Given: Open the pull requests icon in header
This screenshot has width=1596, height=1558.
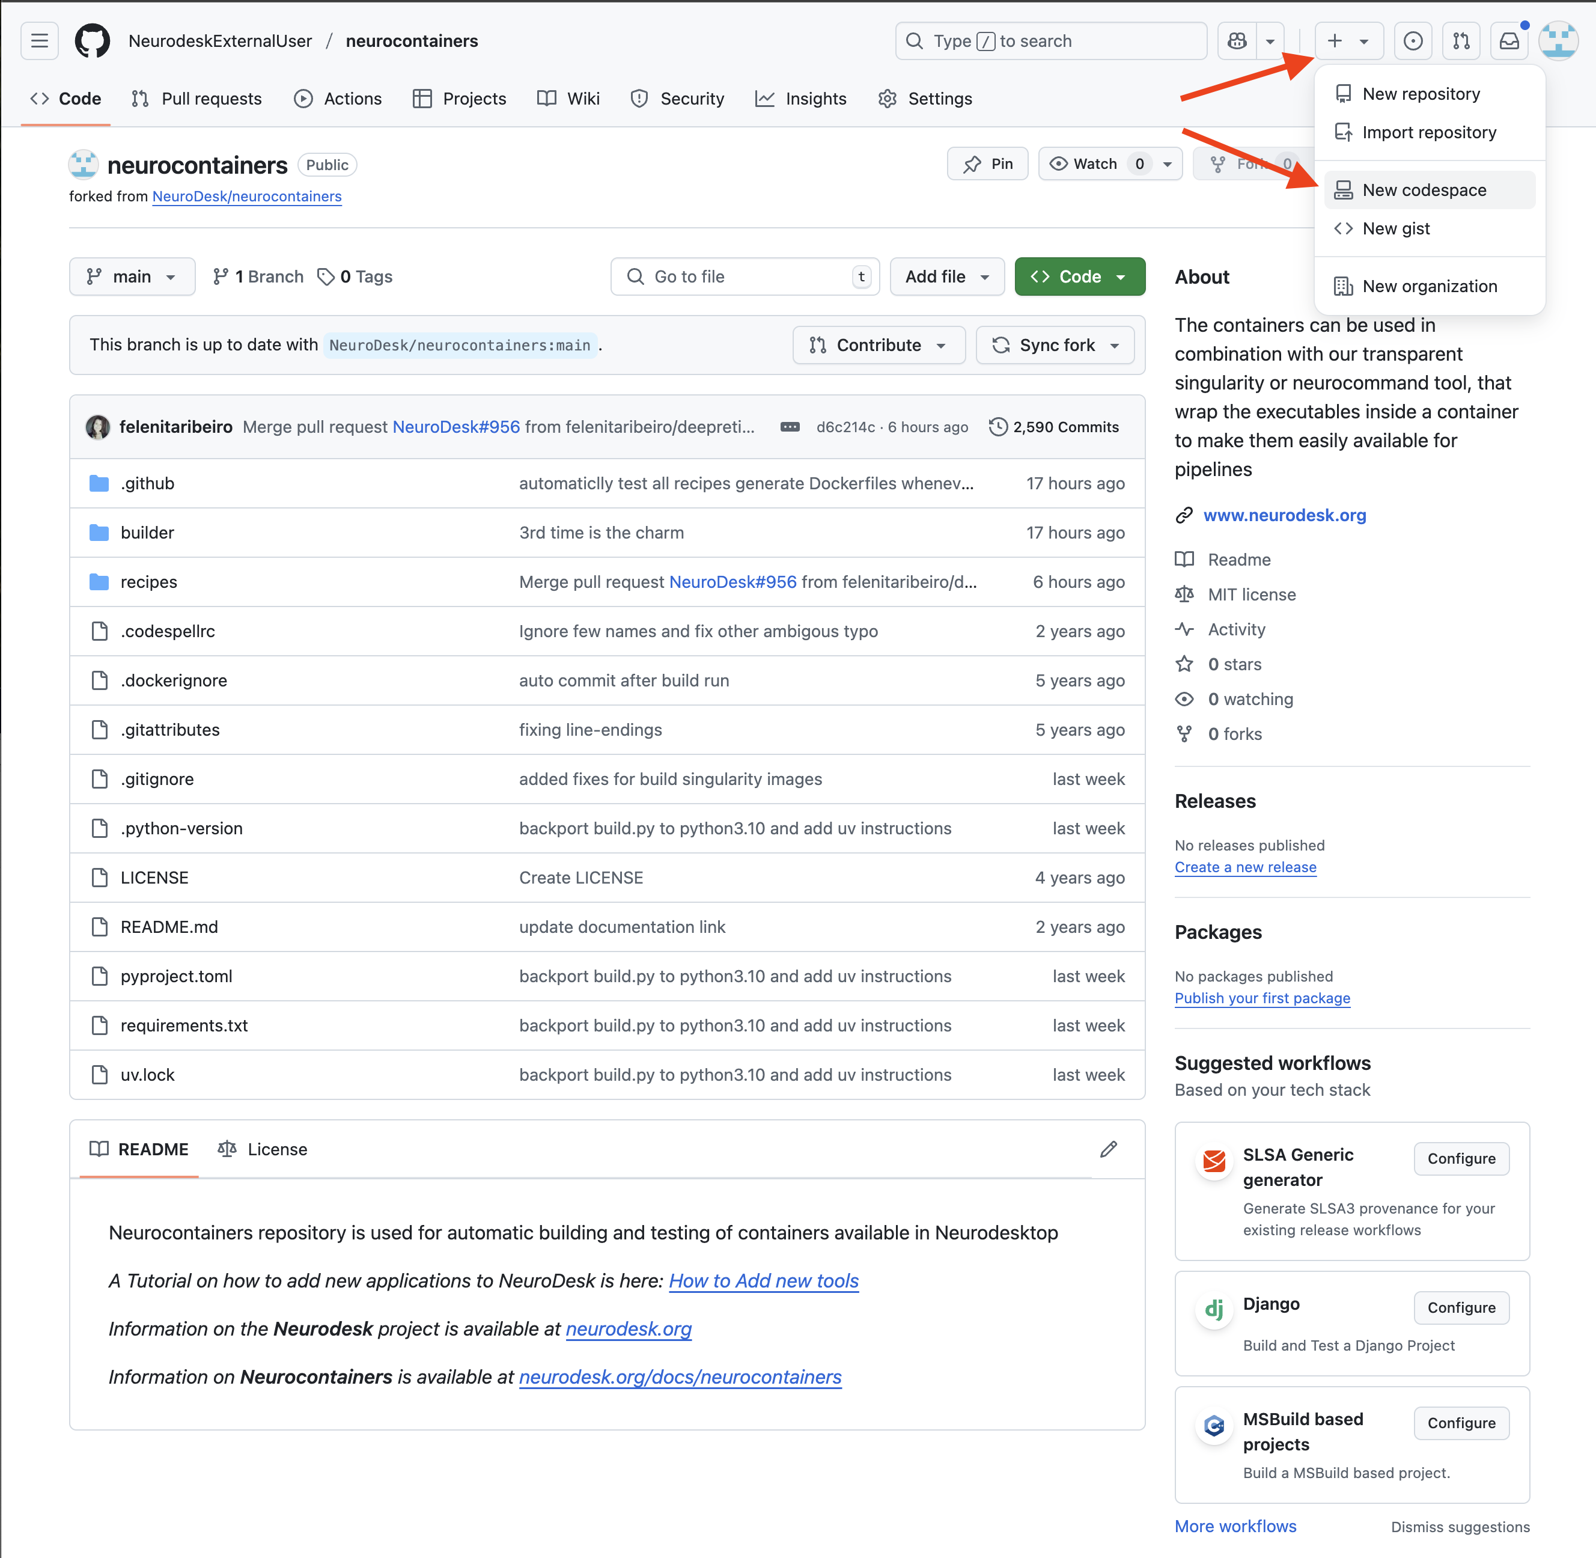Looking at the screenshot, I should tap(1461, 41).
